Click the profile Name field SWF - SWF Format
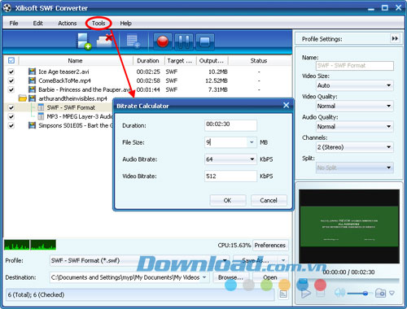 (355, 65)
